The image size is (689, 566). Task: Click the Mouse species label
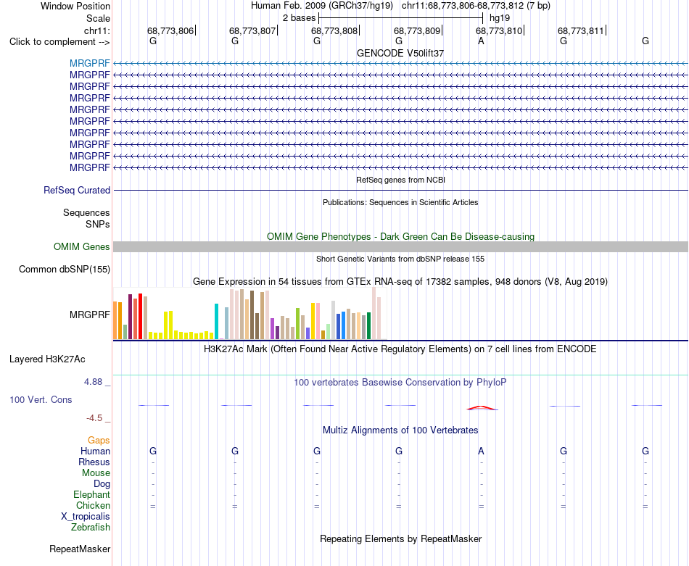tap(96, 473)
